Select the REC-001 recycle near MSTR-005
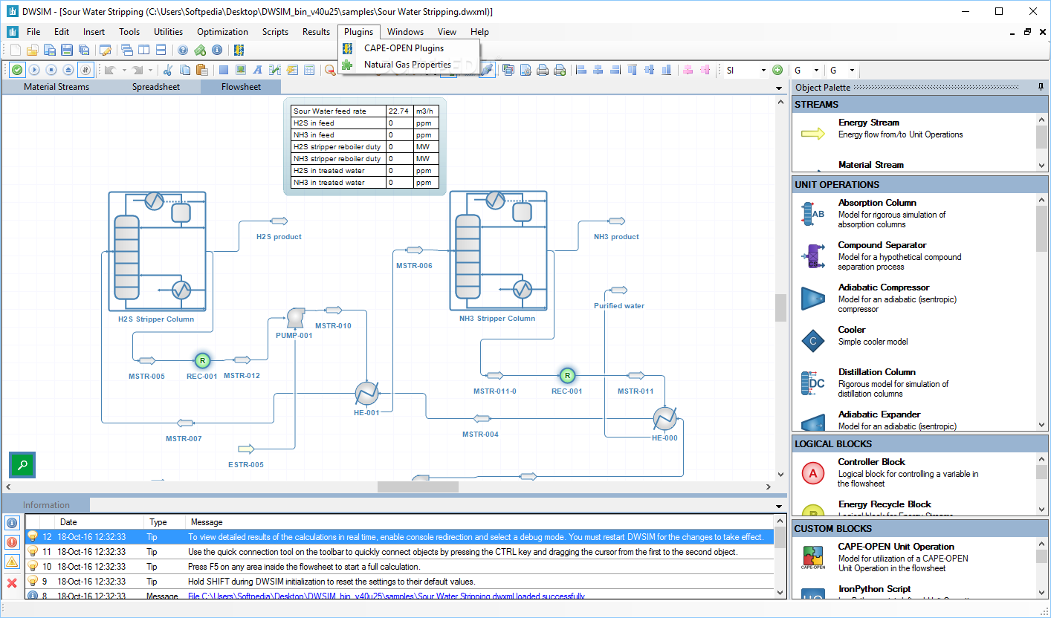This screenshot has width=1051, height=618. click(202, 361)
